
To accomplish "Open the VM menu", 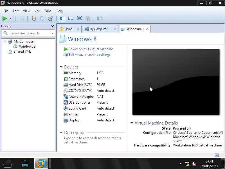I will click(37, 11).
